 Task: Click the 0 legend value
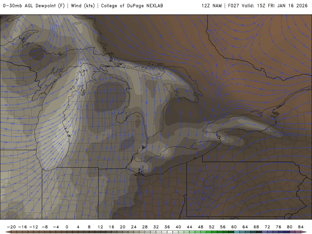pyautogui.click(x=67, y=227)
